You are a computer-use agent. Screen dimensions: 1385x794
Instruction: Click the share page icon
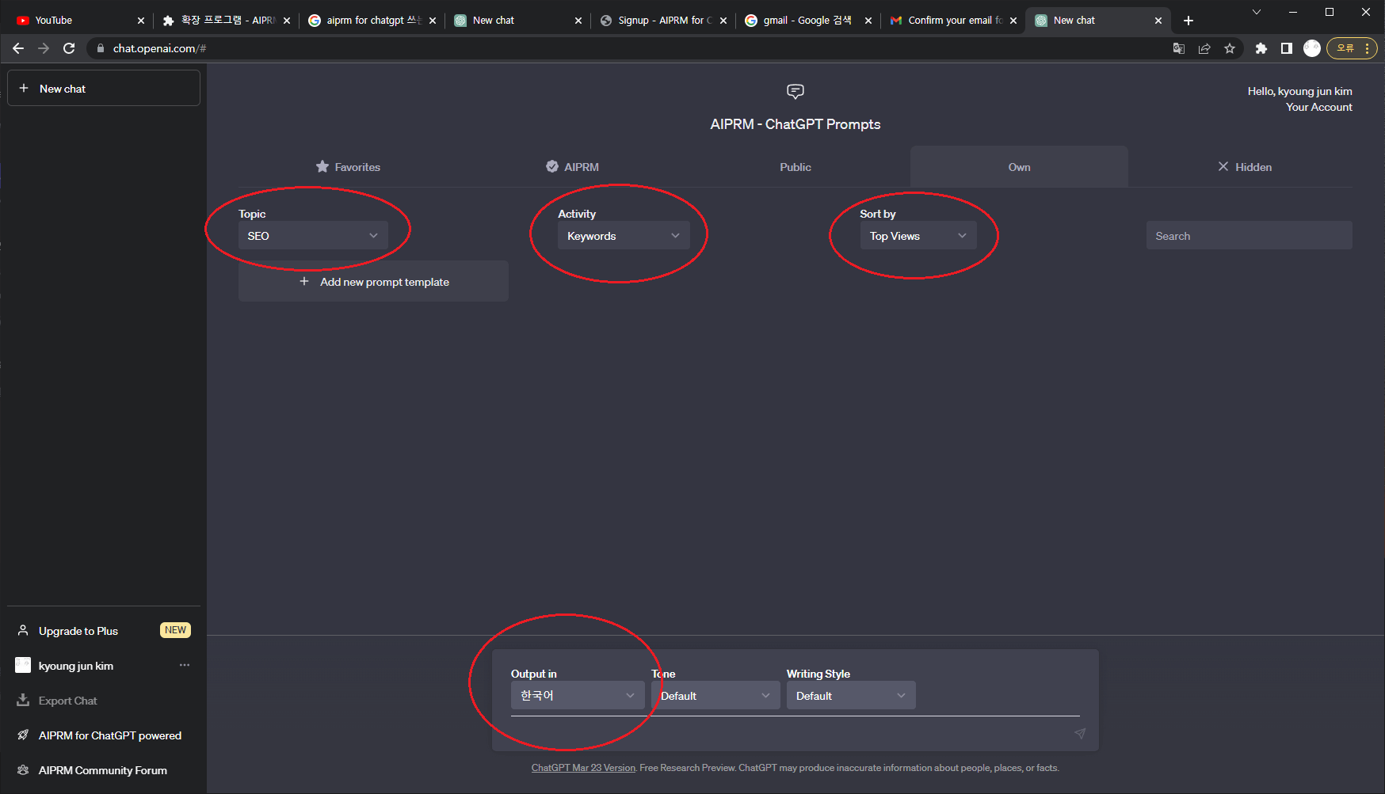click(x=1204, y=48)
